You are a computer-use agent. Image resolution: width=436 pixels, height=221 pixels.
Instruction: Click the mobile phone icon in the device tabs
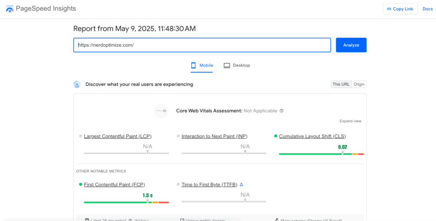tap(193, 65)
